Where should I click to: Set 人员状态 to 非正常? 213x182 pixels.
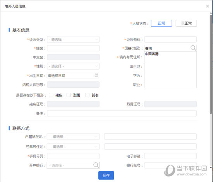click(x=186, y=23)
